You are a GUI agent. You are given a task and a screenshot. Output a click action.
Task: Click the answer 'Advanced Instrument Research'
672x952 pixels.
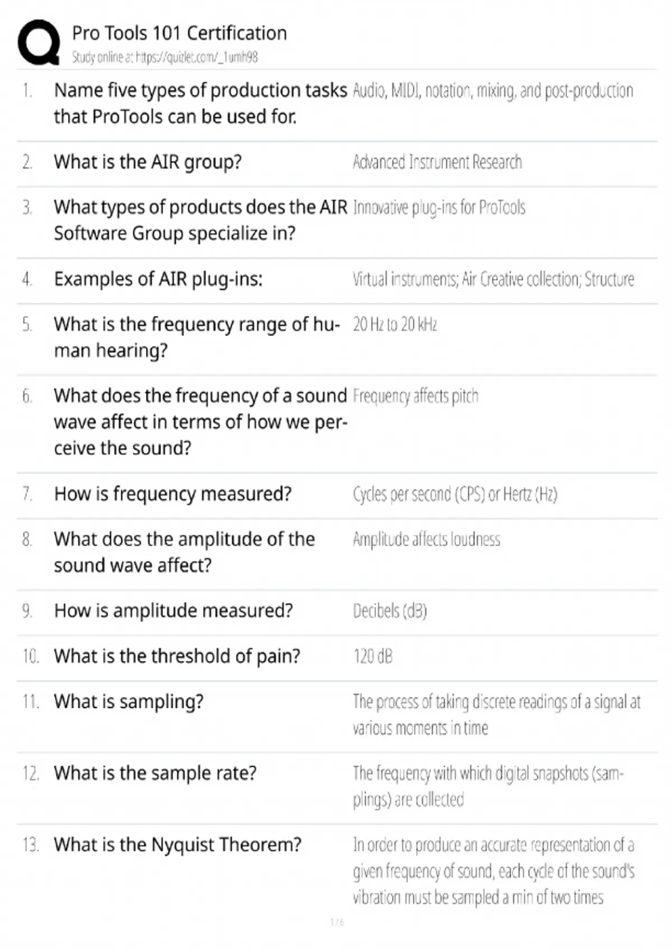coord(437,162)
